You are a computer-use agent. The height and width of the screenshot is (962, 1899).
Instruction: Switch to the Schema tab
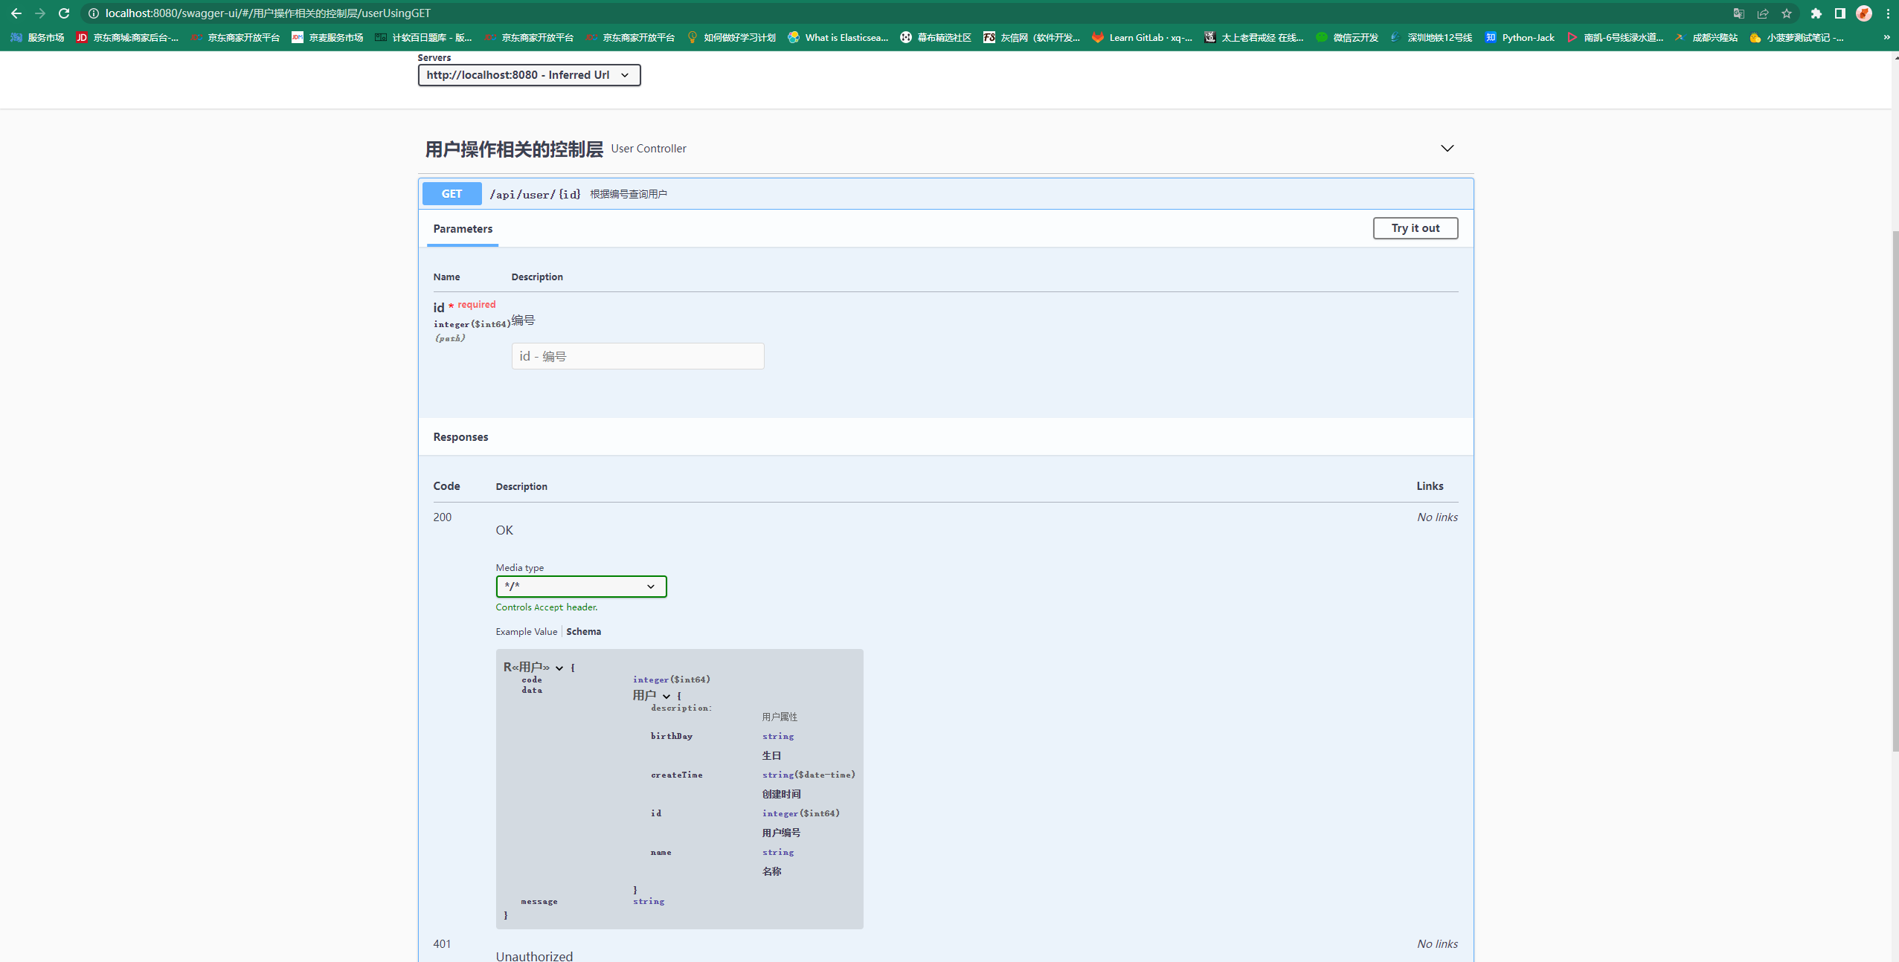584,631
